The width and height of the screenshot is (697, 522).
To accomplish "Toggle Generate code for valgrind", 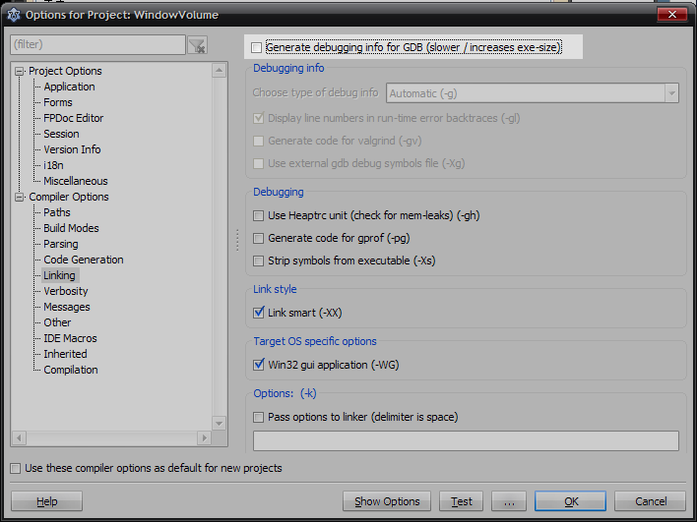I will pyautogui.click(x=258, y=142).
